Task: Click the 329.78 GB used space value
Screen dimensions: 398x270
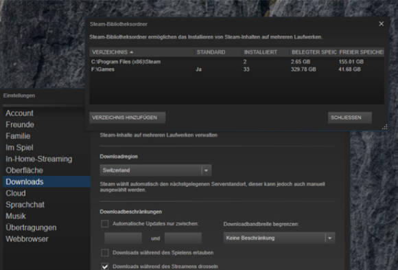Action: pyautogui.click(x=303, y=69)
